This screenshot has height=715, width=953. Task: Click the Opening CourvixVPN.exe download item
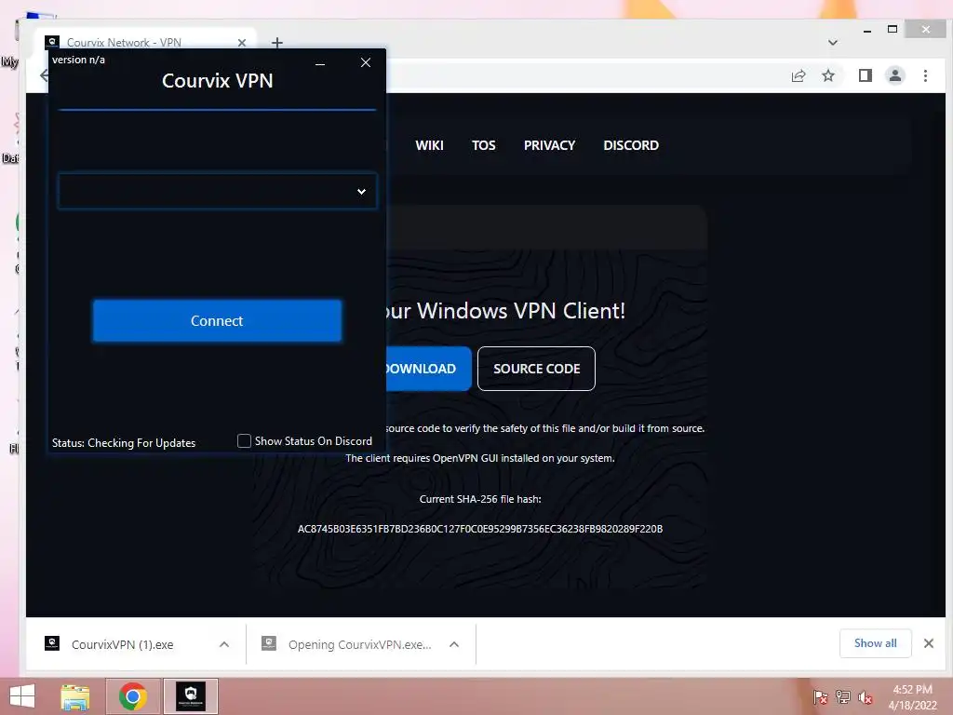click(x=360, y=644)
